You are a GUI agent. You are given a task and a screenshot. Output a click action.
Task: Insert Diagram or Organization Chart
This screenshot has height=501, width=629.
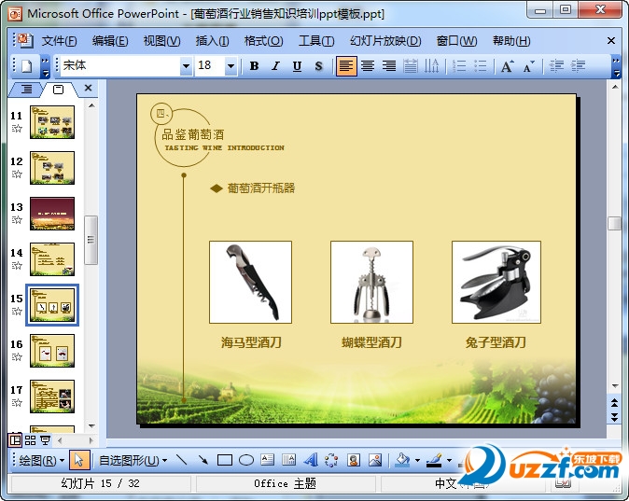331,460
